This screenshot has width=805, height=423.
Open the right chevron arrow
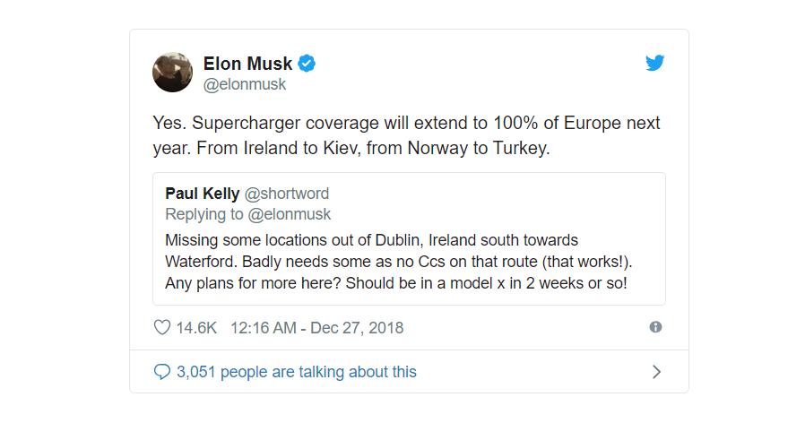tap(656, 371)
